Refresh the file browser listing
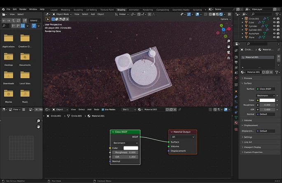Screen dimensions: 282x183 [18, 21]
